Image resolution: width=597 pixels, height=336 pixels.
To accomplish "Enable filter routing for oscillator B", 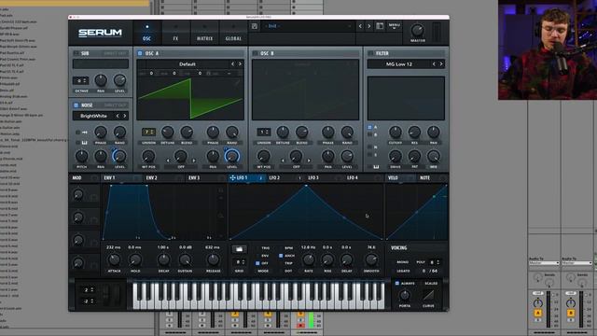I will tap(369, 134).
